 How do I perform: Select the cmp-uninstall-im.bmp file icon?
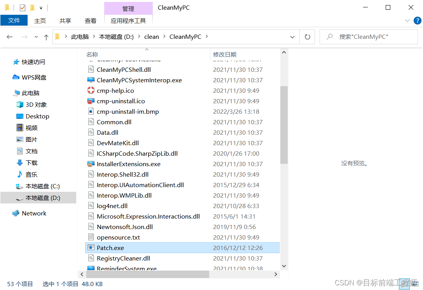tap(91, 111)
